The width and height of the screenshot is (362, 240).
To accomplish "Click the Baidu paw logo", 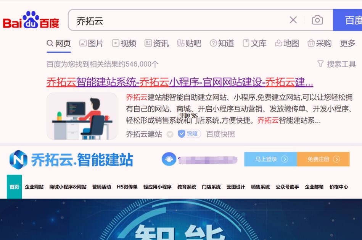I will (31, 20).
